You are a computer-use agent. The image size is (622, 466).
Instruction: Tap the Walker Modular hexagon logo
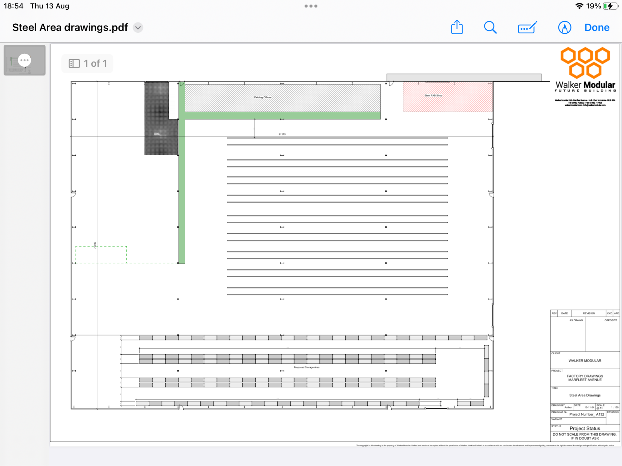[x=585, y=63]
